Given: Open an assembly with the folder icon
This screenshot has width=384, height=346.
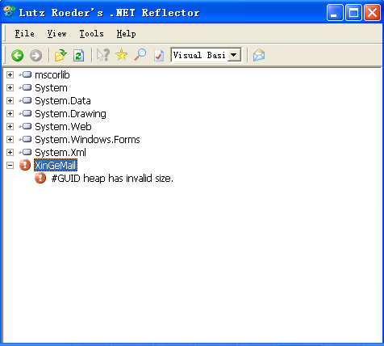Looking at the screenshot, I should (x=61, y=55).
